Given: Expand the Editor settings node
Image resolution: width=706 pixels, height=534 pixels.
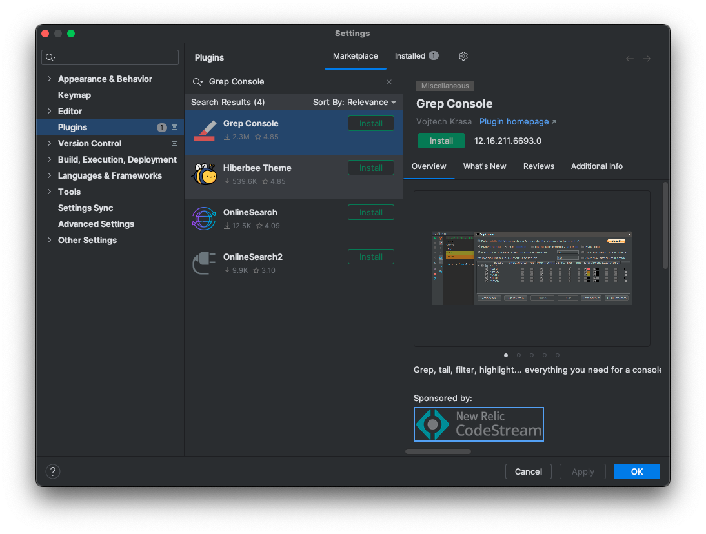Looking at the screenshot, I should pyautogui.click(x=50, y=111).
